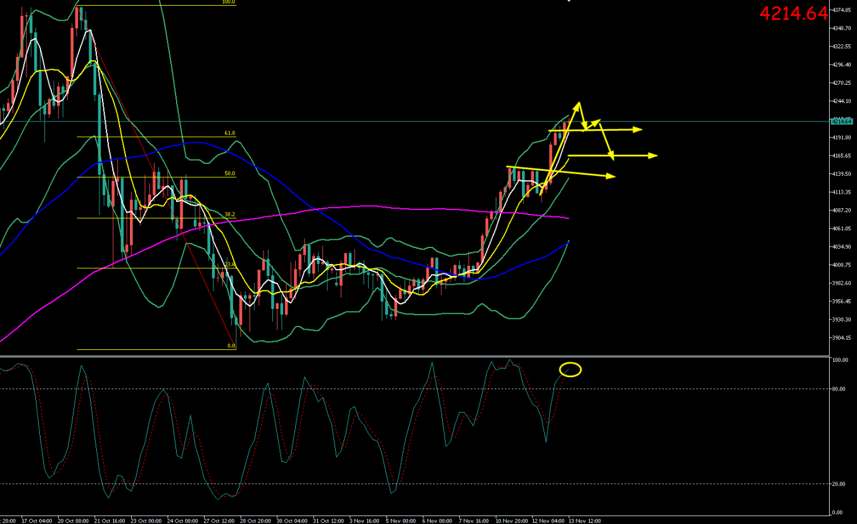Click the 80.00 stochastic level label
This screenshot has height=524, width=857.
pyautogui.click(x=839, y=389)
